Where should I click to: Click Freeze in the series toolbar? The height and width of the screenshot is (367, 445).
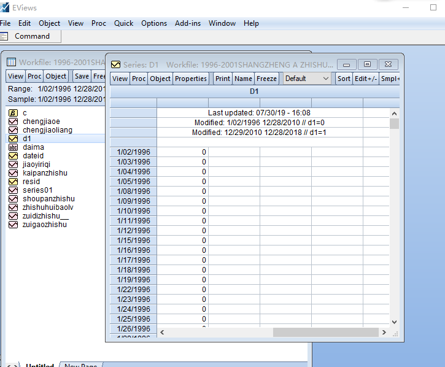[x=266, y=79]
